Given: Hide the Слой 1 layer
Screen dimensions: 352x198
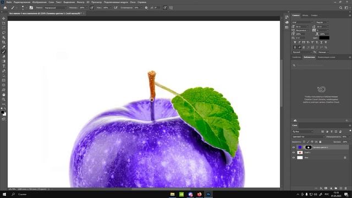Looking at the screenshot, I should point(294,152).
